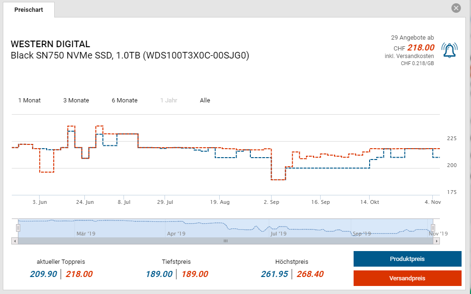Open the Preischart tab
Viewport: 471px width, 294px height.
tap(29, 10)
